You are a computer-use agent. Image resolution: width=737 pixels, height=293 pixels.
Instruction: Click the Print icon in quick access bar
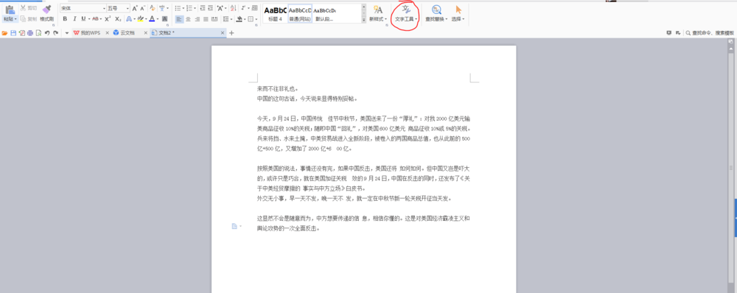pos(30,33)
